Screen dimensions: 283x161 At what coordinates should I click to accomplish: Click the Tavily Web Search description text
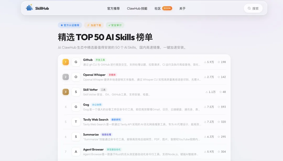coord(142,124)
